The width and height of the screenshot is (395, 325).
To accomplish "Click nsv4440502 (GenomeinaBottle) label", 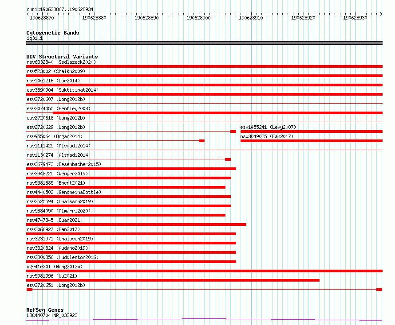I will (64, 192).
